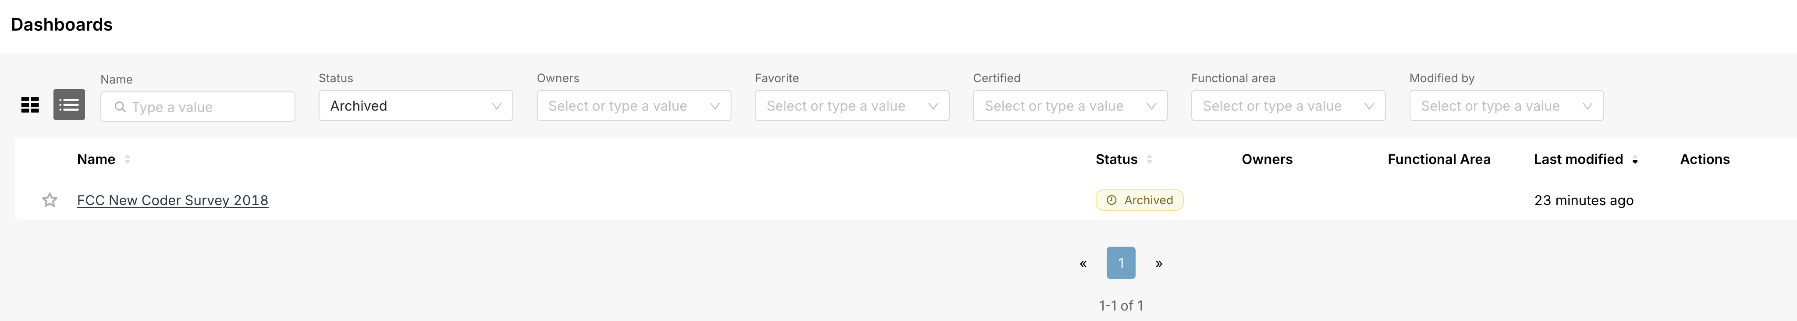Open the Modified by filter dropdown
The height and width of the screenshot is (321, 1797).
(1506, 106)
